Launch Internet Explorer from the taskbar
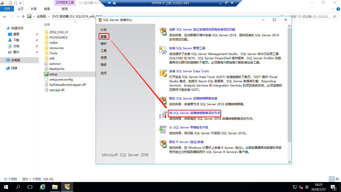 pos(43,187)
